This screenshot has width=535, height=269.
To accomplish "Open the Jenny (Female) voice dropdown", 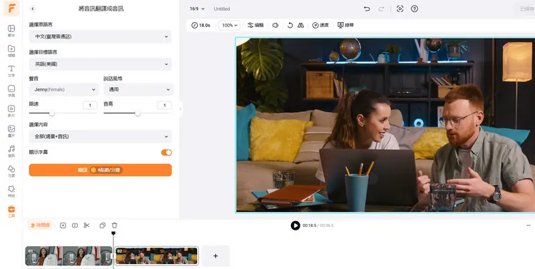I will click(64, 89).
